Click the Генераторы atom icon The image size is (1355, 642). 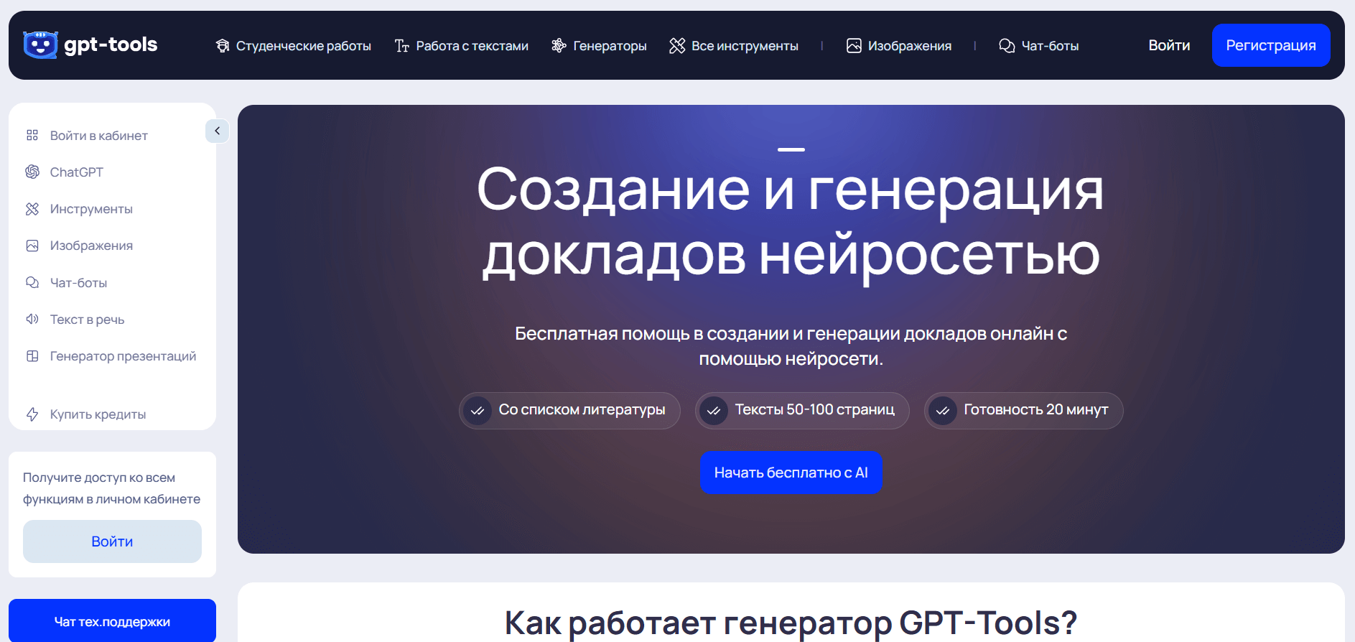pos(559,46)
